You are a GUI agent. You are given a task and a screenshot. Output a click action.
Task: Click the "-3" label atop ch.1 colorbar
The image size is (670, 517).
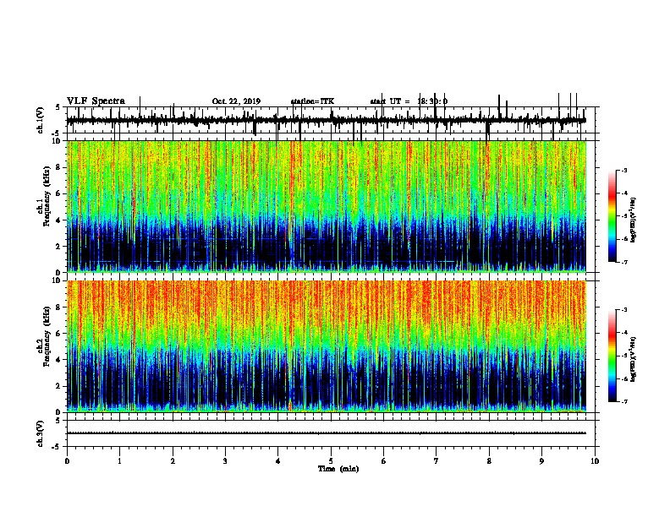point(624,170)
